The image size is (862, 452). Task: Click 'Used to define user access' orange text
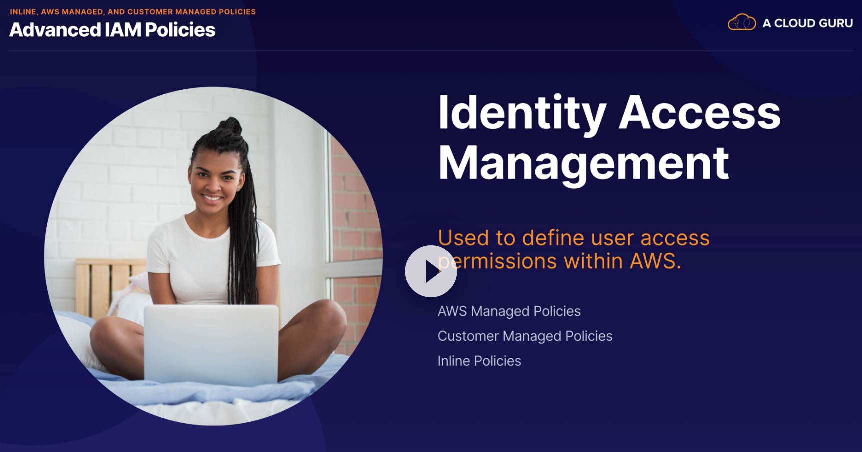[x=574, y=238]
